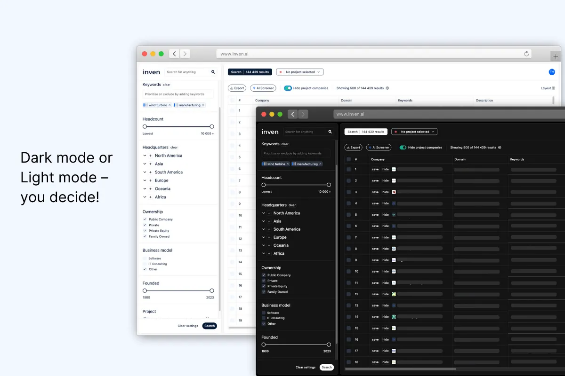Add South America with plus in dark window
This screenshot has width=565, height=376.
pos(269,229)
